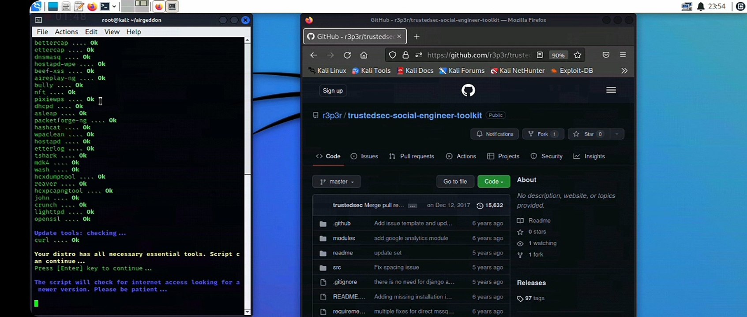
Task: Click the show desktop panel icon
Action: (x=53, y=6)
